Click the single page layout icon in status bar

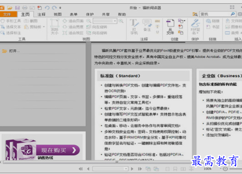pos(167,169)
